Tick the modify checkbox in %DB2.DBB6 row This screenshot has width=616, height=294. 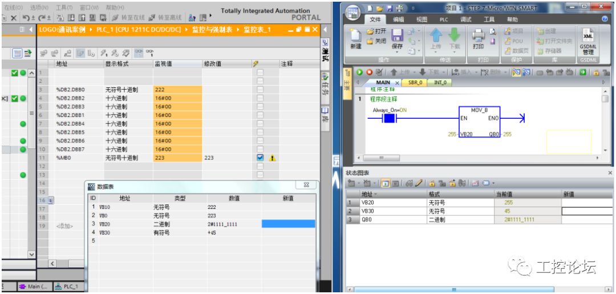[260, 140]
